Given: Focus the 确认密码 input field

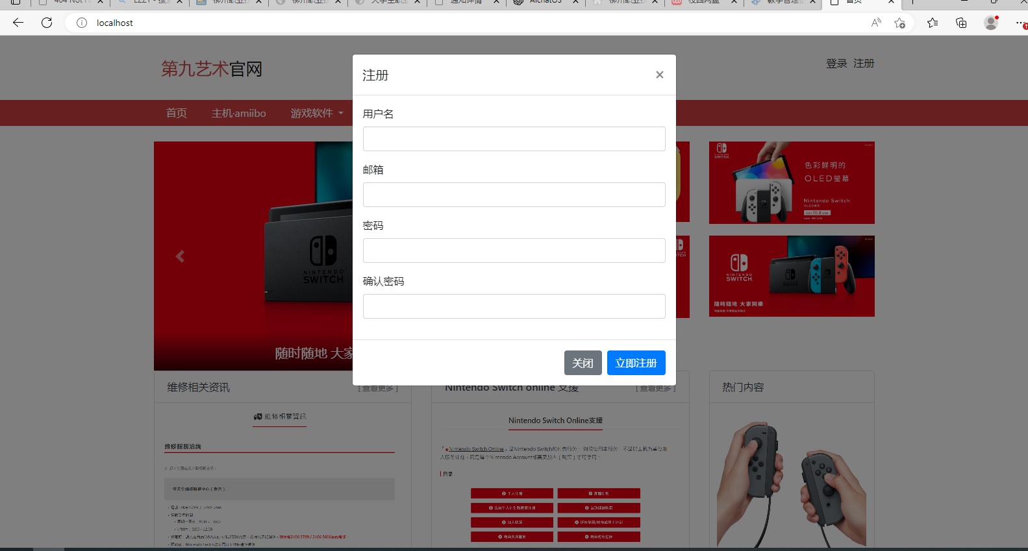Looking at the screenshot, I should [x=514, y=306].
